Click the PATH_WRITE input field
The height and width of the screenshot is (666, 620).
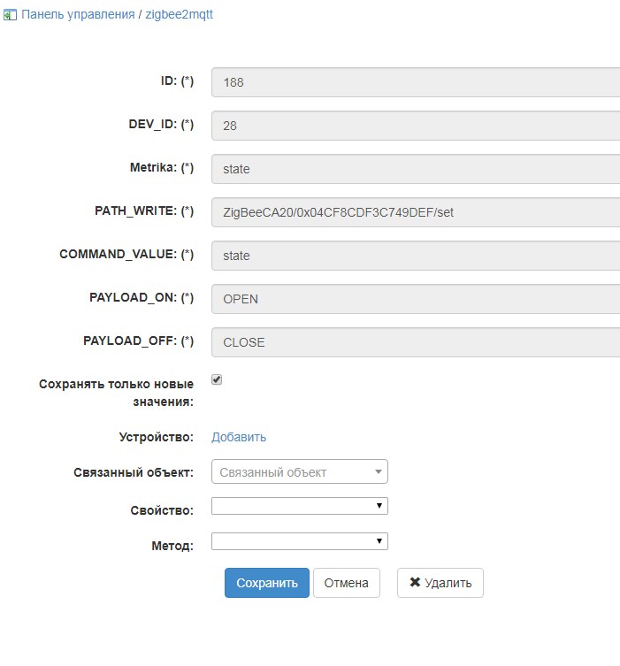click(416, 212)
